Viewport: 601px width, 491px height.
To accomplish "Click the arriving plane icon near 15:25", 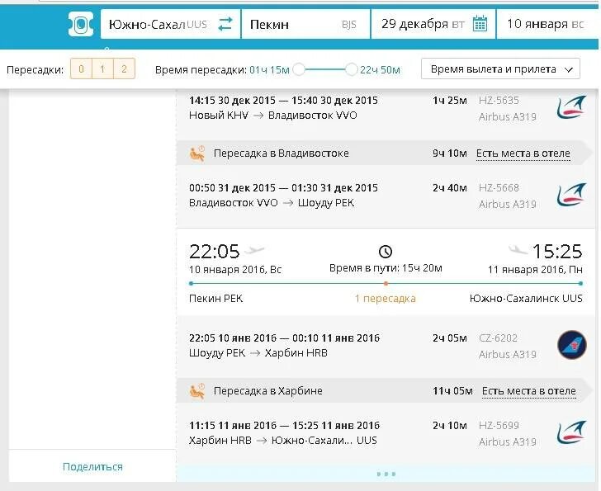I will [518, 250].
